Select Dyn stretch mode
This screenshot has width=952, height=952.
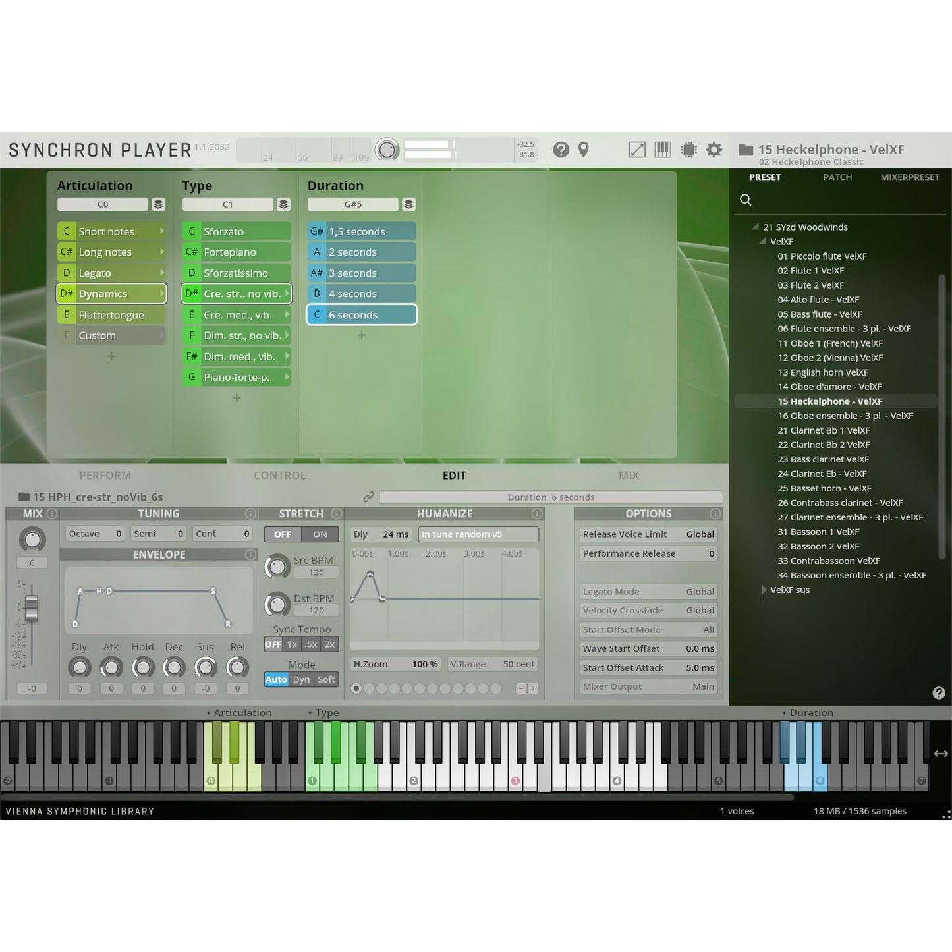[301, 679]
